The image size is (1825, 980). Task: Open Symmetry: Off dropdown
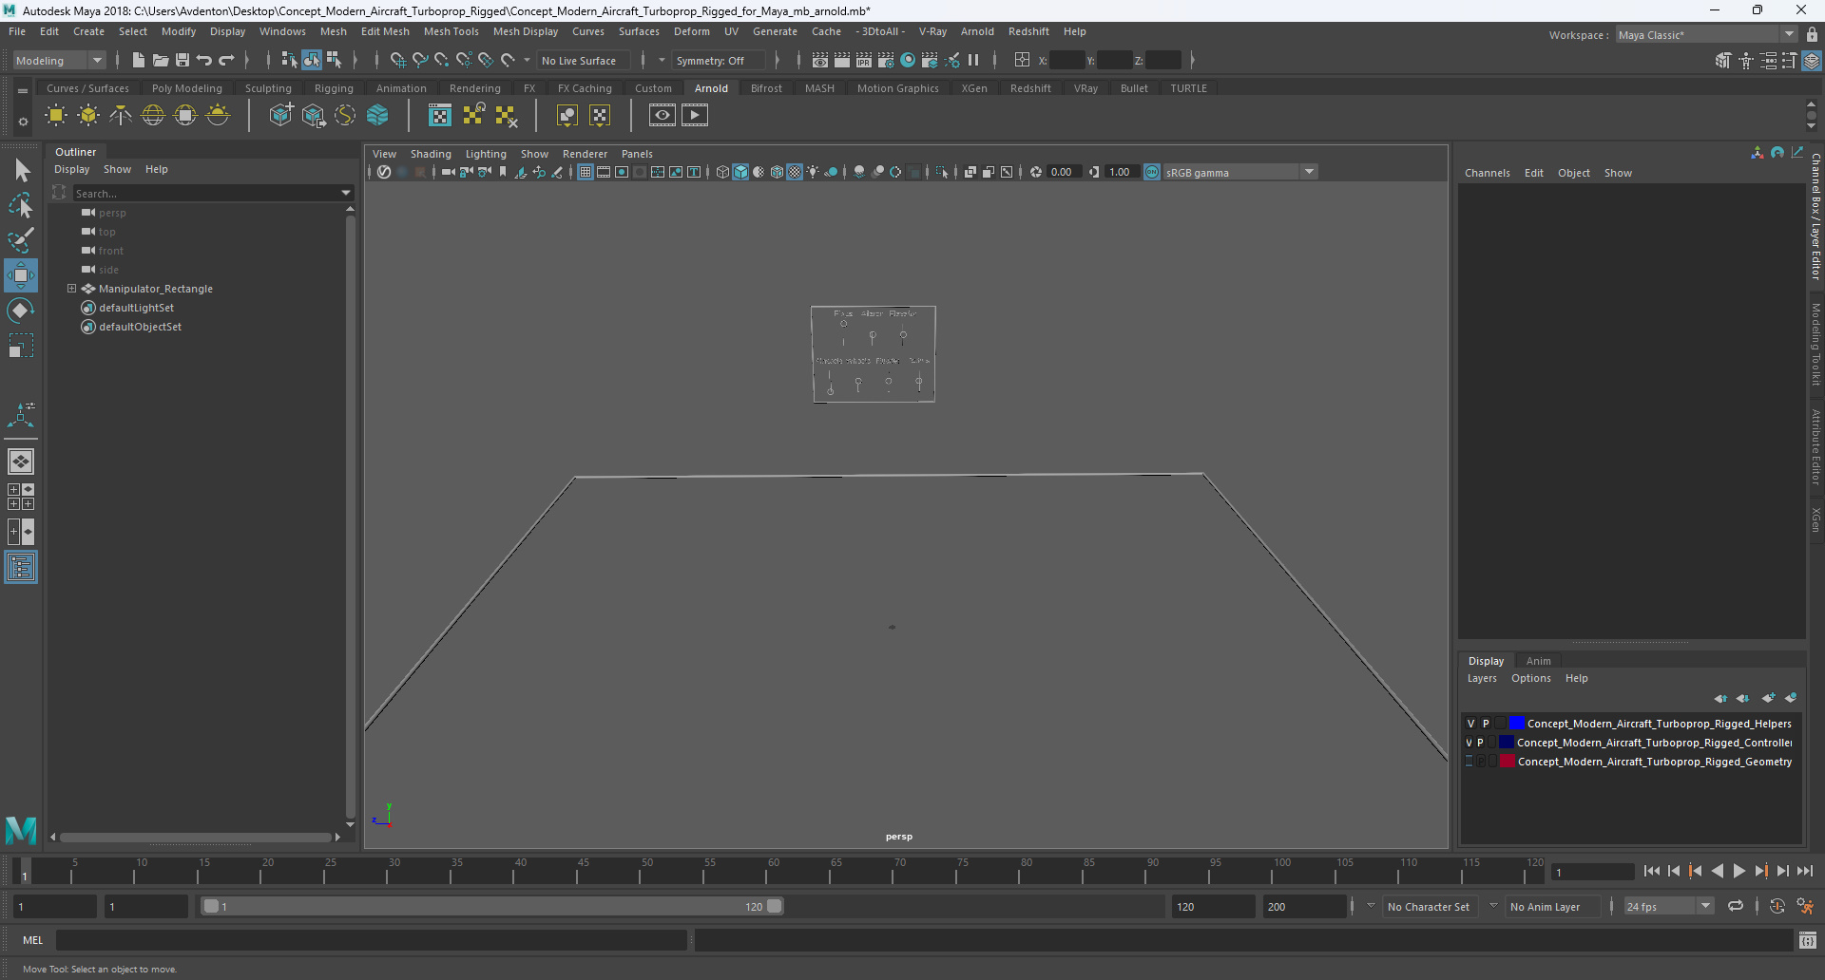(718, 60)
